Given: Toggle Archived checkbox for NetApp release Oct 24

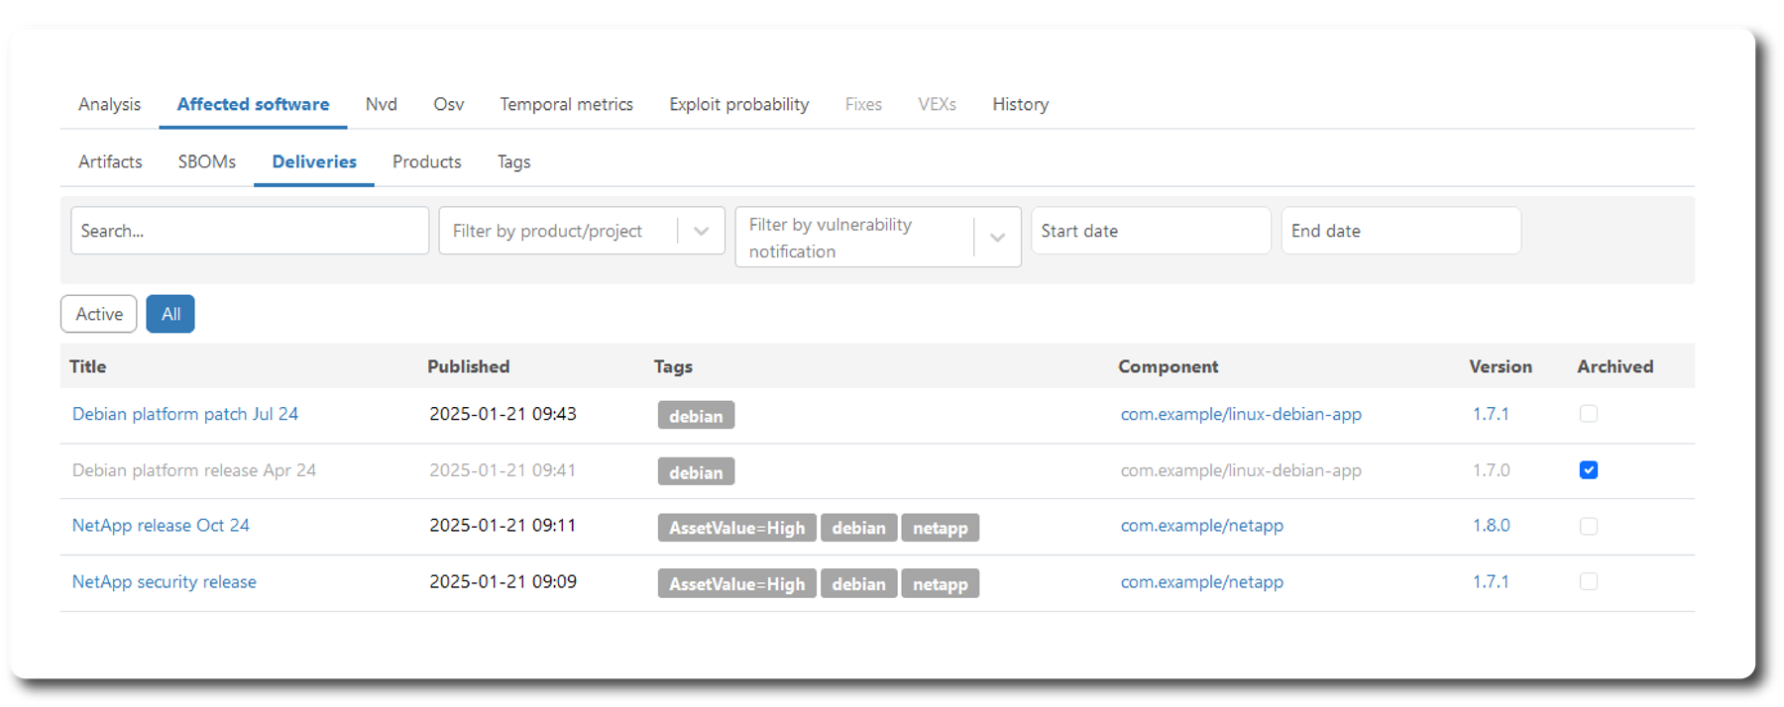Looking at the screenshot, I should (1588, 526).
